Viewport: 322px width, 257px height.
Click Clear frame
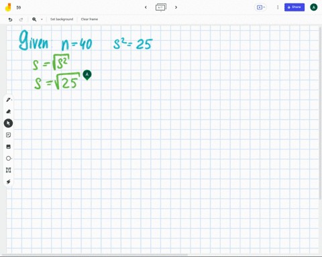pos(89,19)
